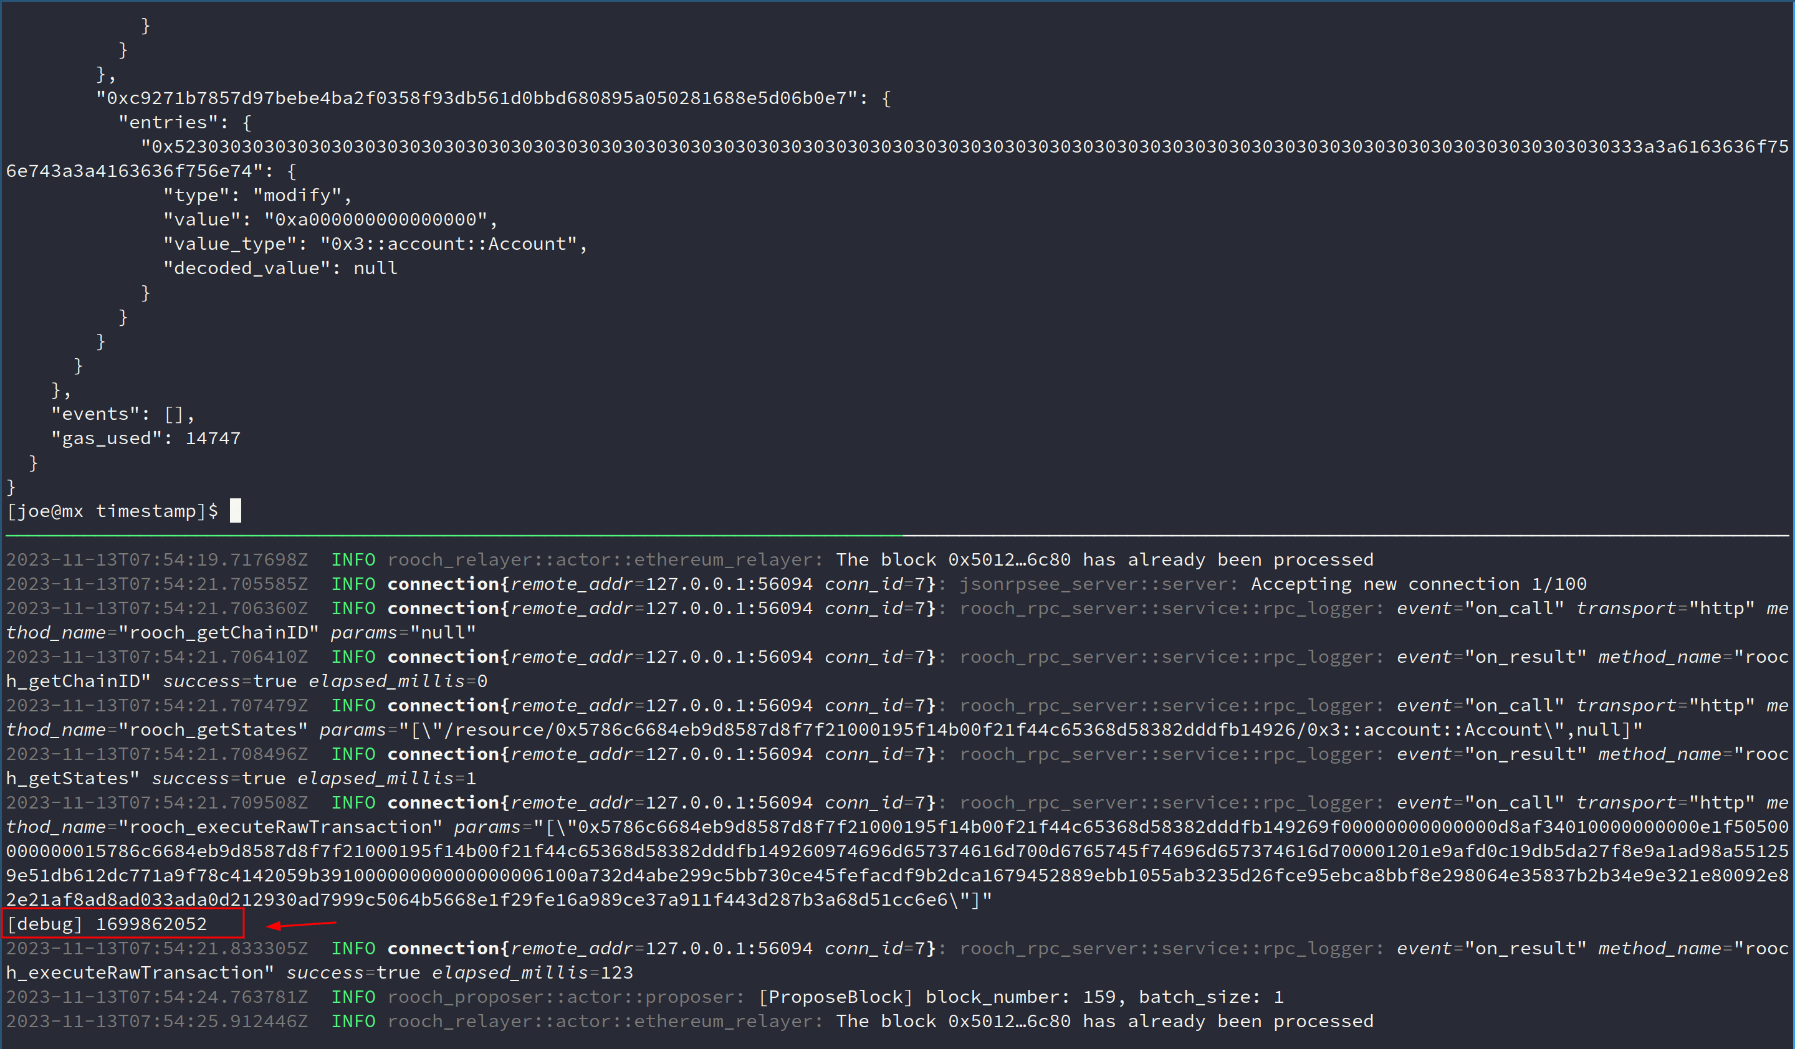Click the rooch_executeRawTransaction method name
Image resolution: width=1795 pixels, height=1049 pixels.
(x=280, y=827)
